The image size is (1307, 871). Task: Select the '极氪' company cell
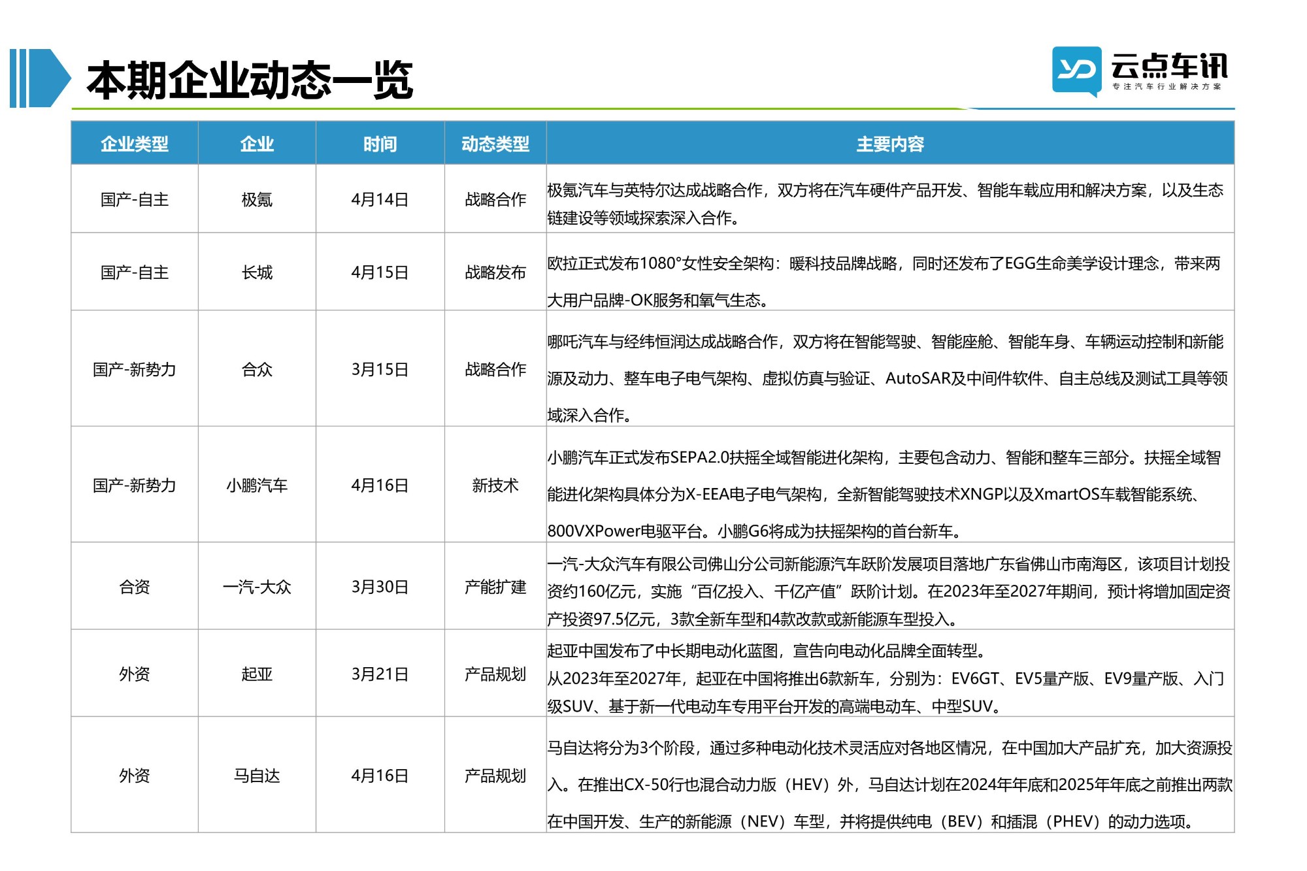(x=257, y=199)
